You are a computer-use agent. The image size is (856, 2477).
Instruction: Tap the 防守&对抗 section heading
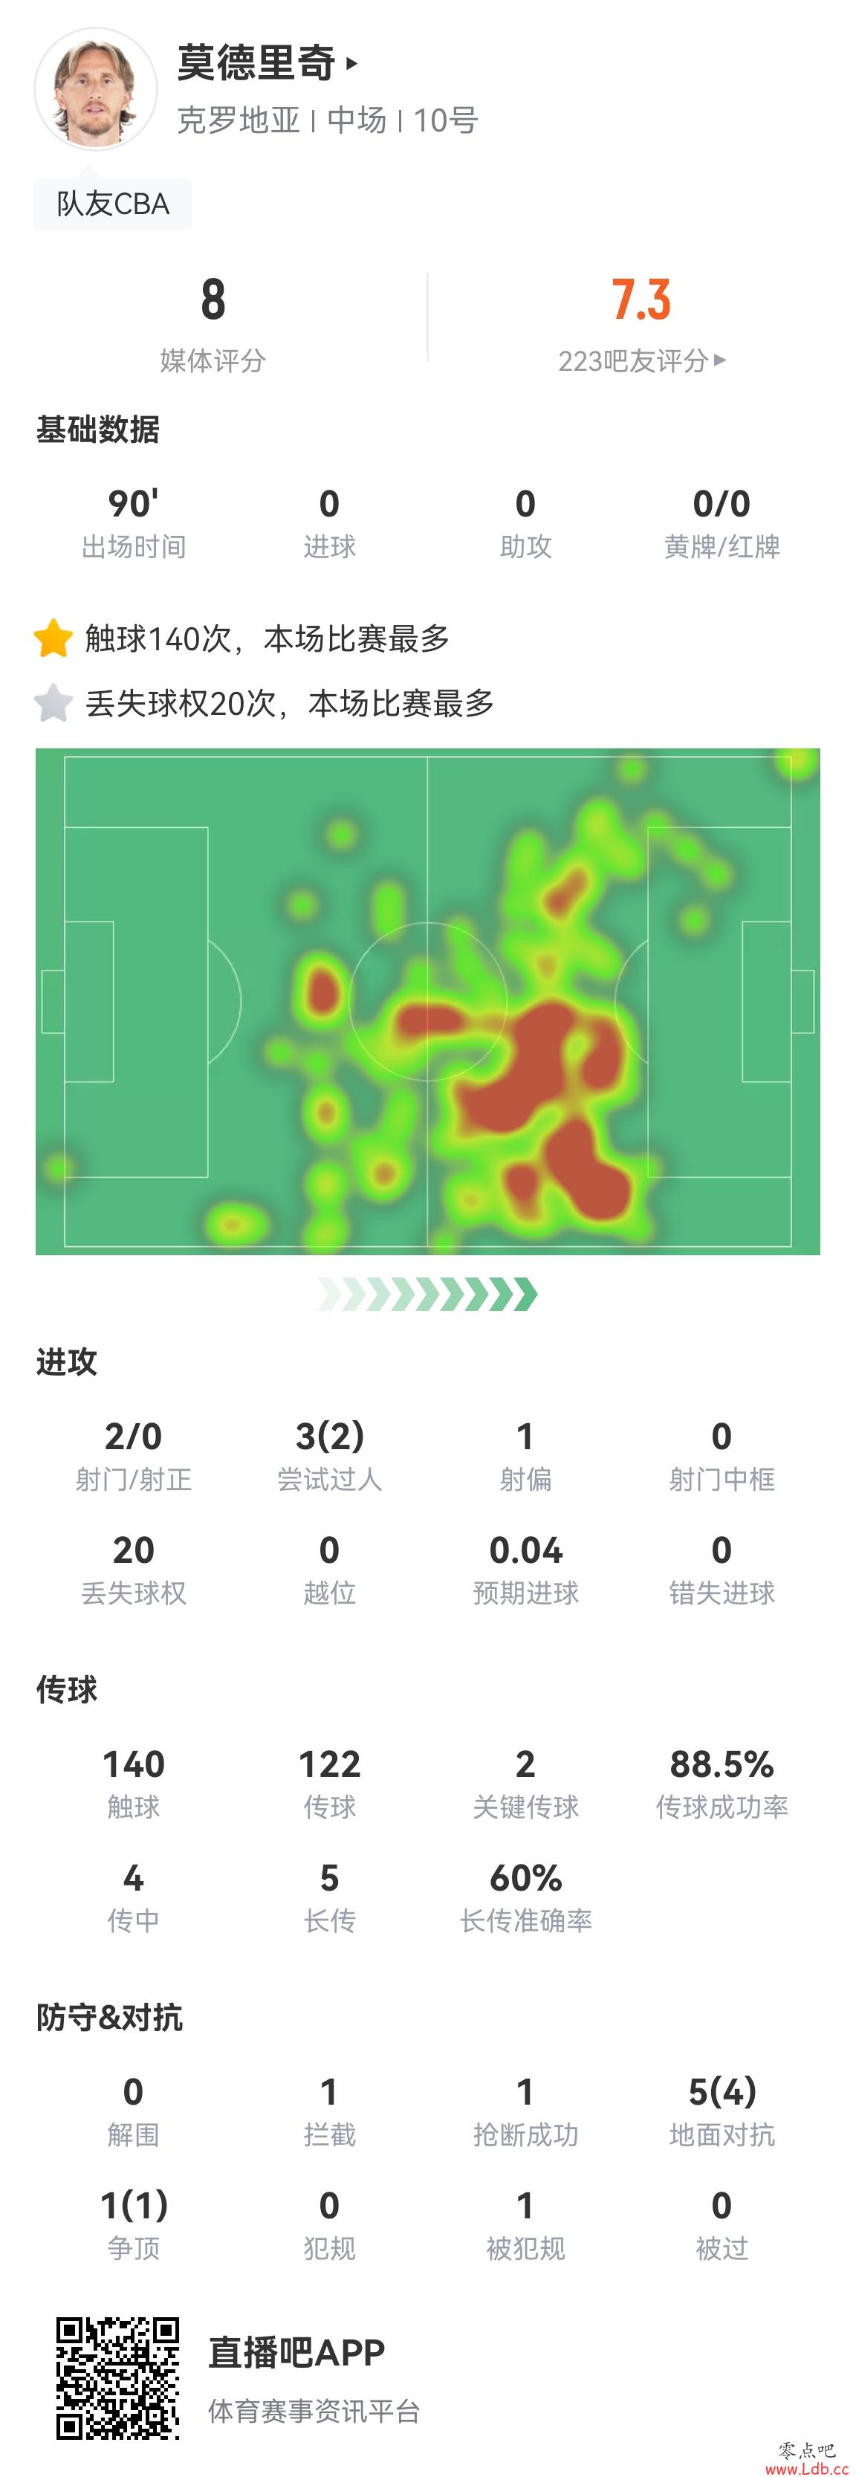tap(108, 2018)
